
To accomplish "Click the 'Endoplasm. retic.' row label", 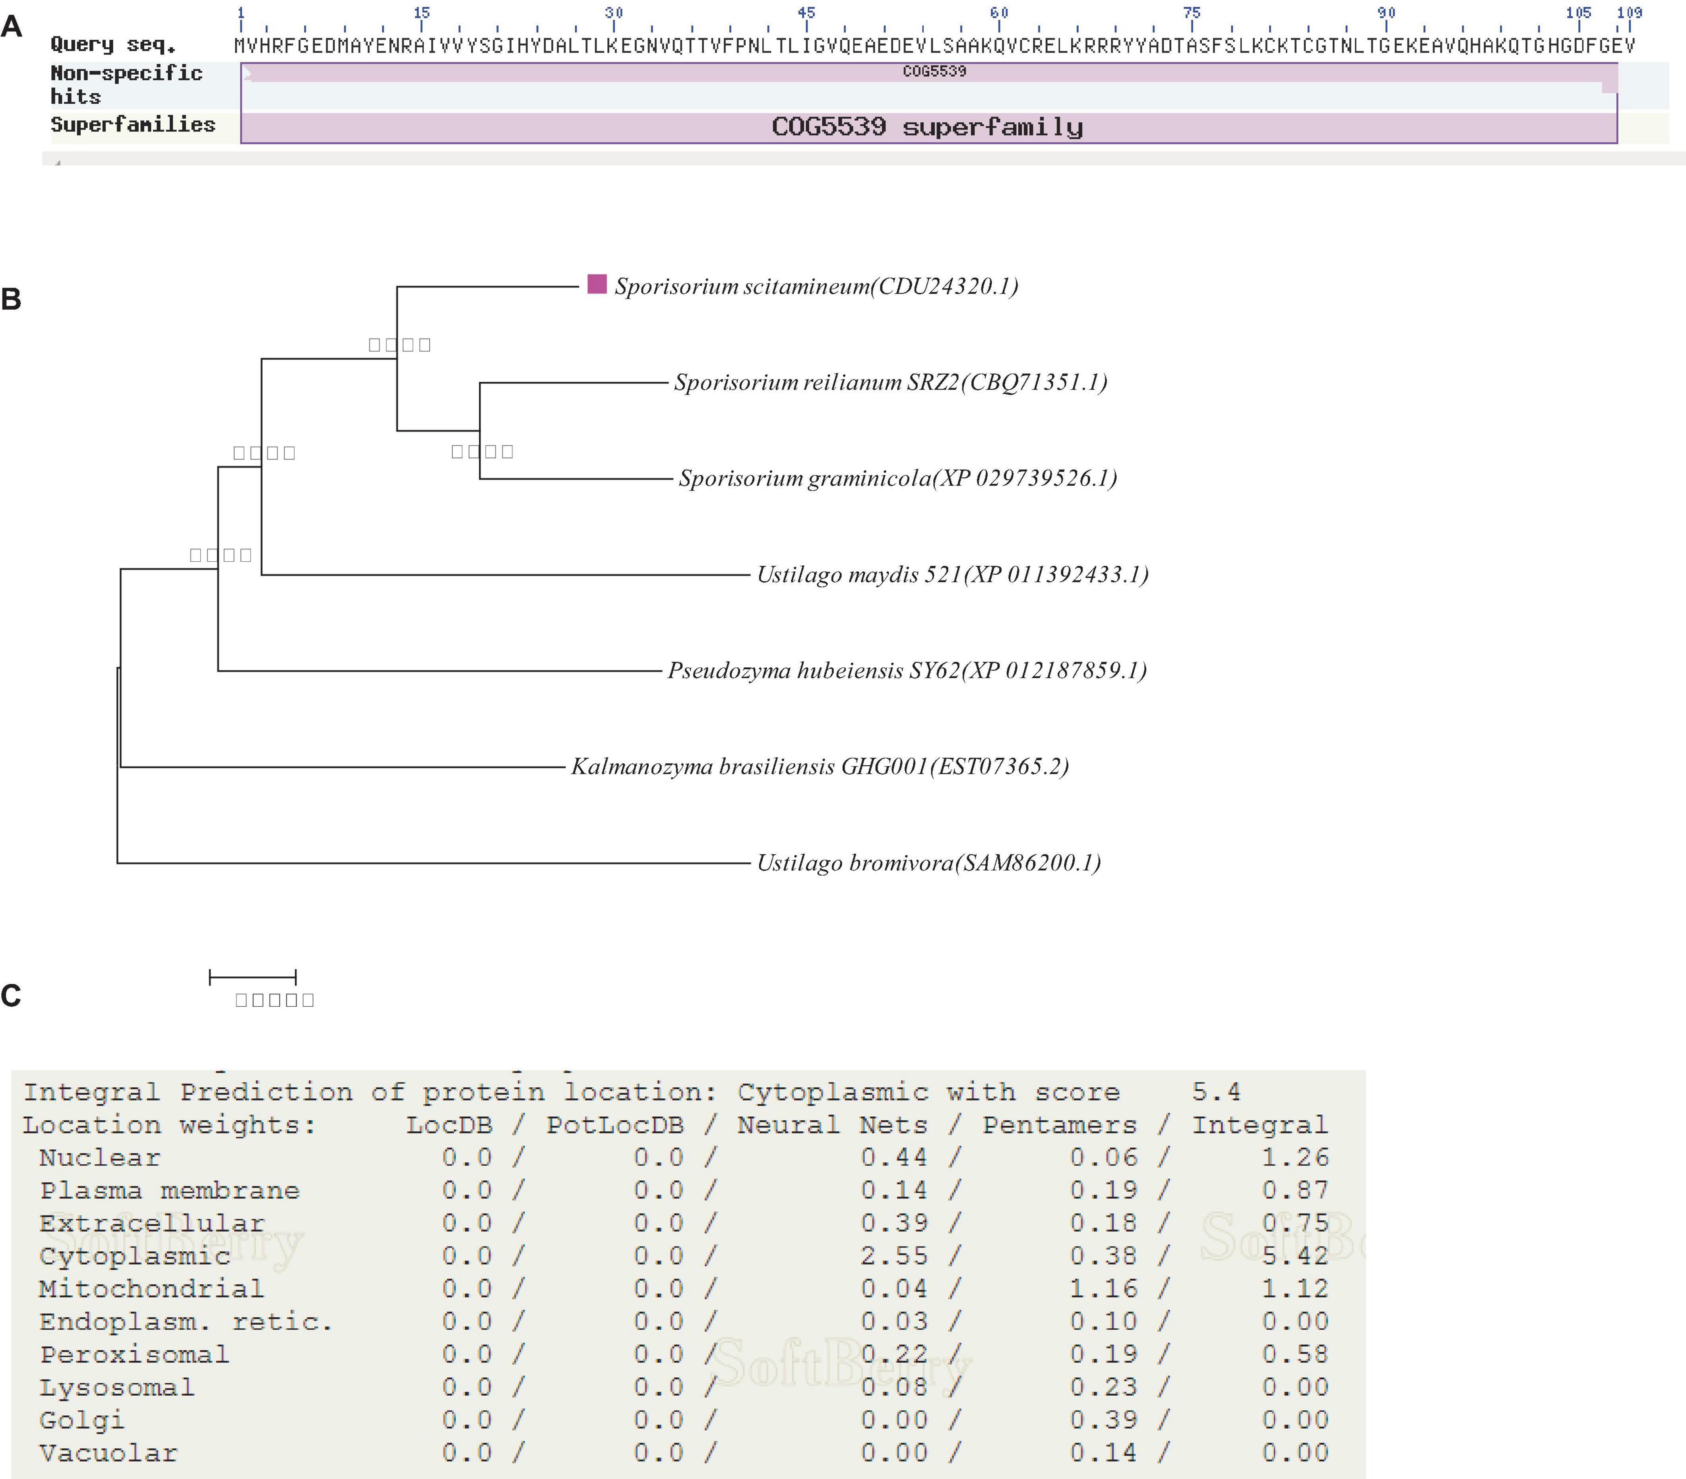I will tap(186, 1322).
